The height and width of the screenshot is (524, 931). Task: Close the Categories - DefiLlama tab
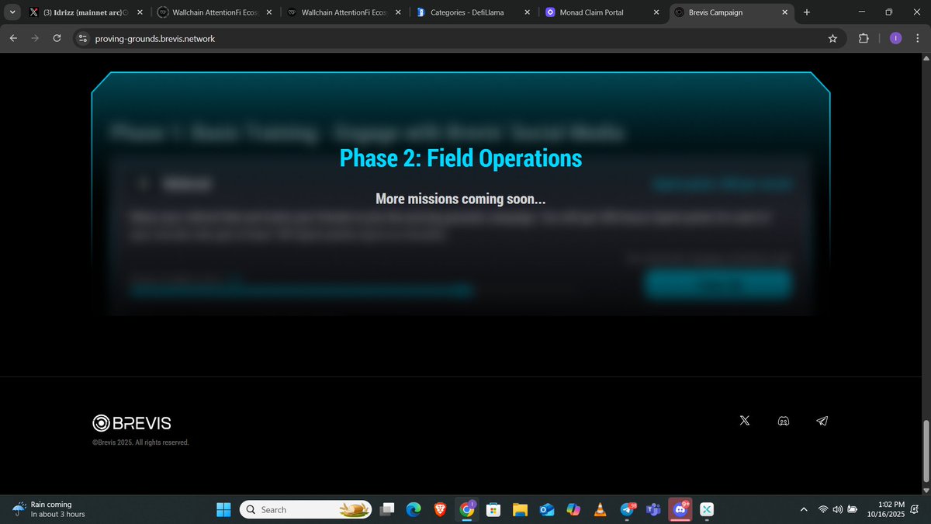[x=527, y=12]
